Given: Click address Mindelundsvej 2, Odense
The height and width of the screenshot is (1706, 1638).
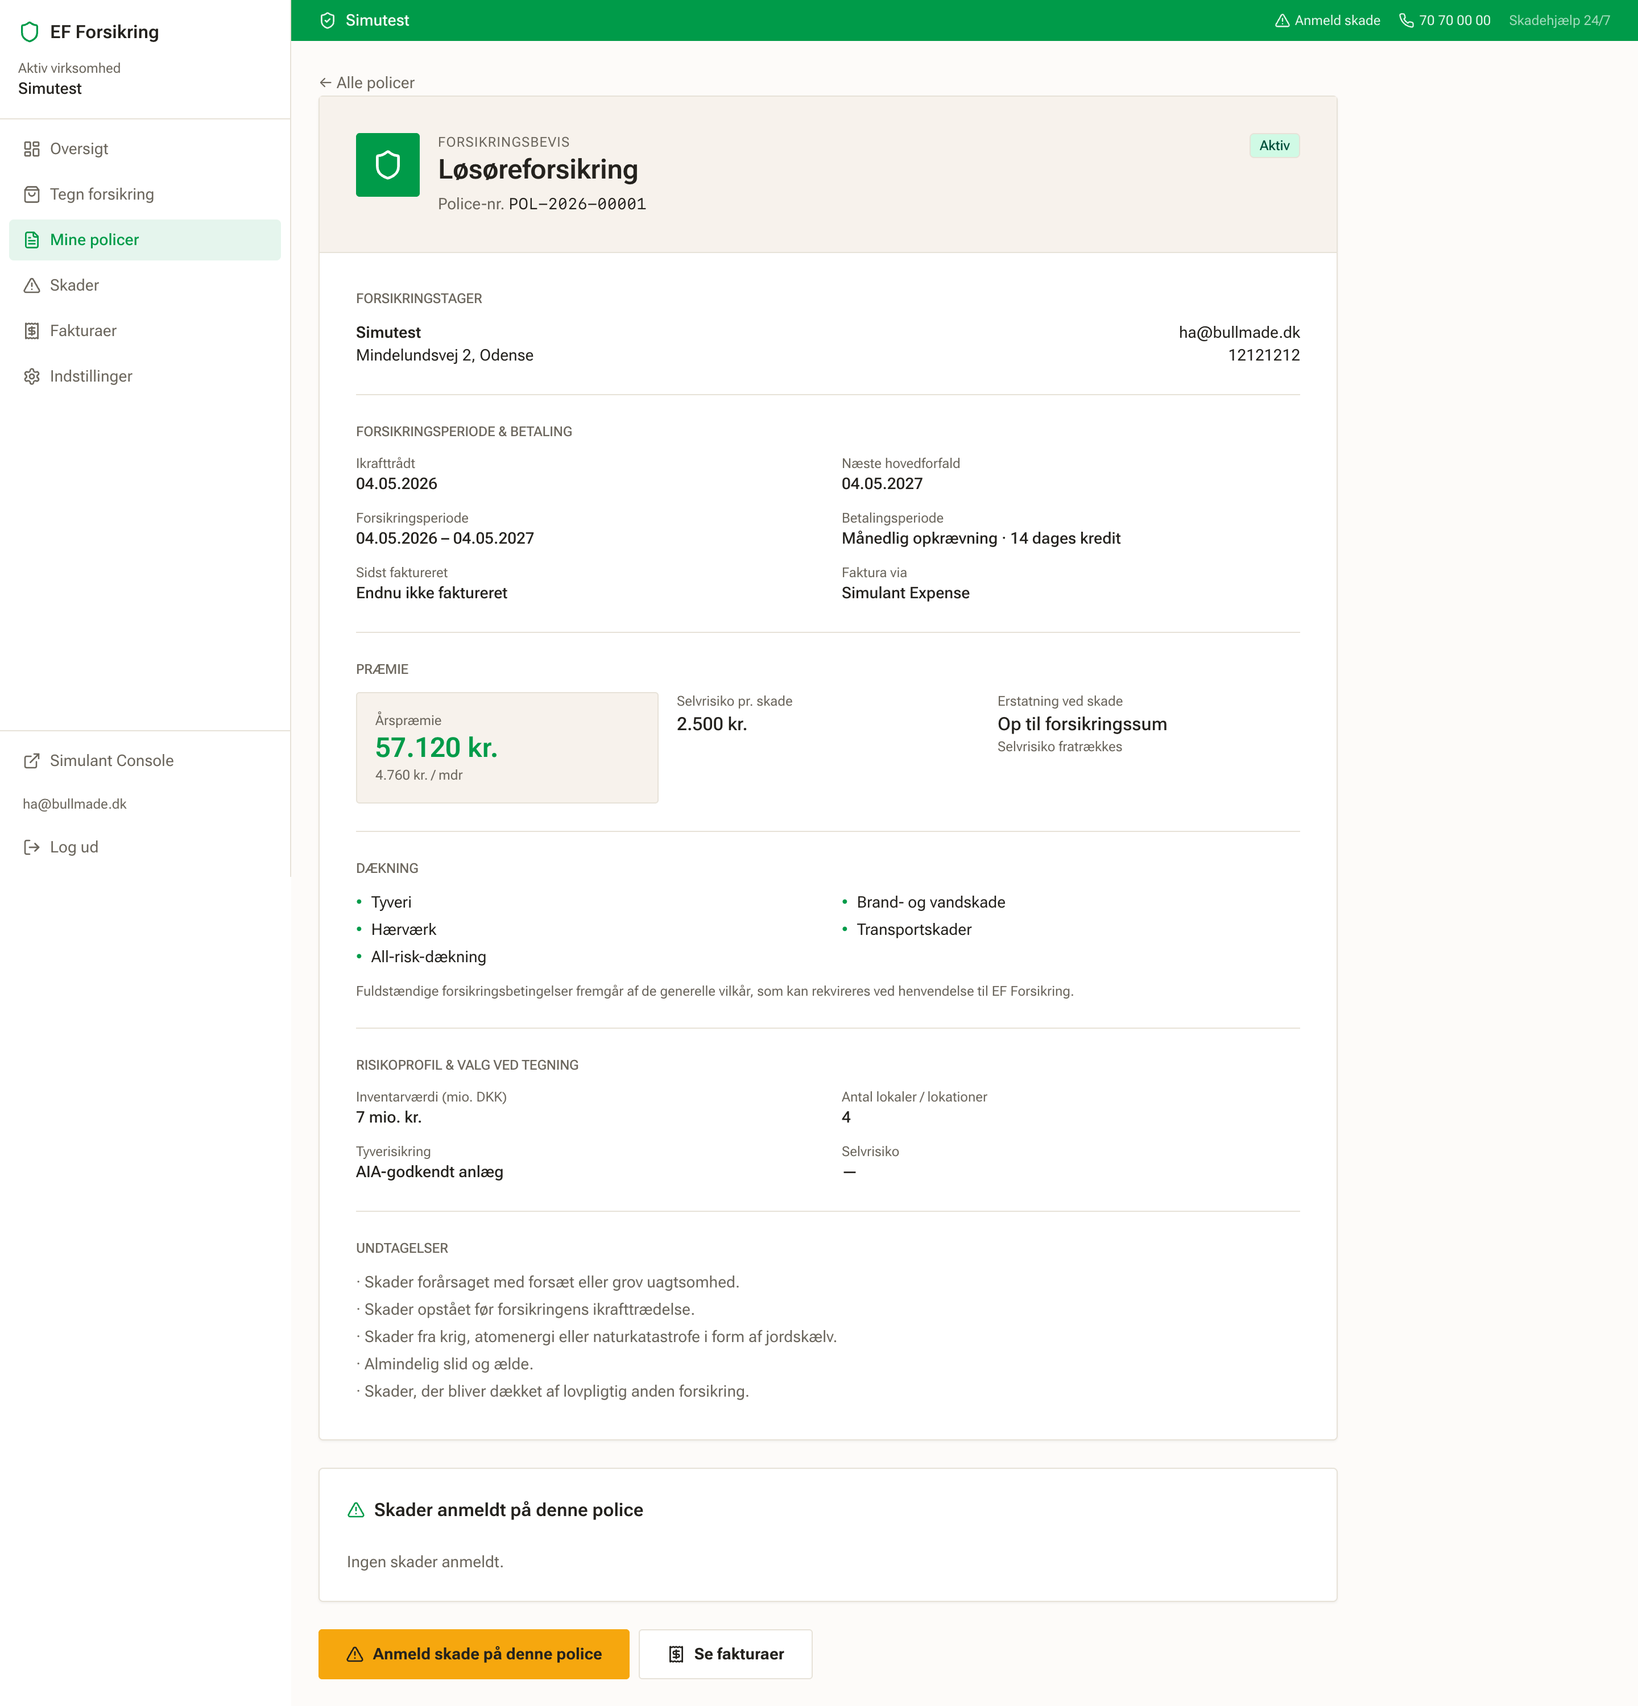Looking at the screenshot, I should (445, 355).
